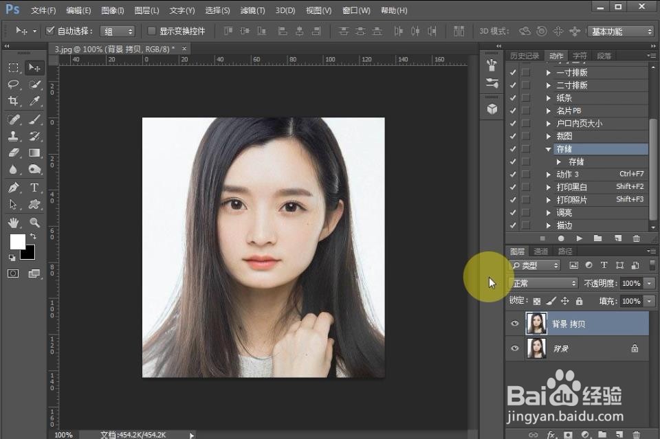
Task: Open the 填充 slider arrow
Action: click(x=650, y=301)
